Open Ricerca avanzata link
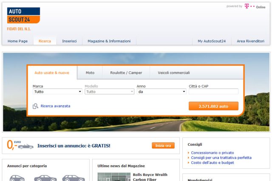 tap(55, 106)
